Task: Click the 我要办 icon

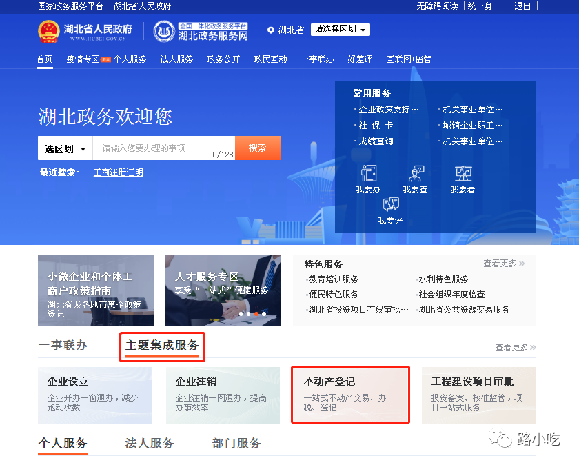Action: (368, 173)
